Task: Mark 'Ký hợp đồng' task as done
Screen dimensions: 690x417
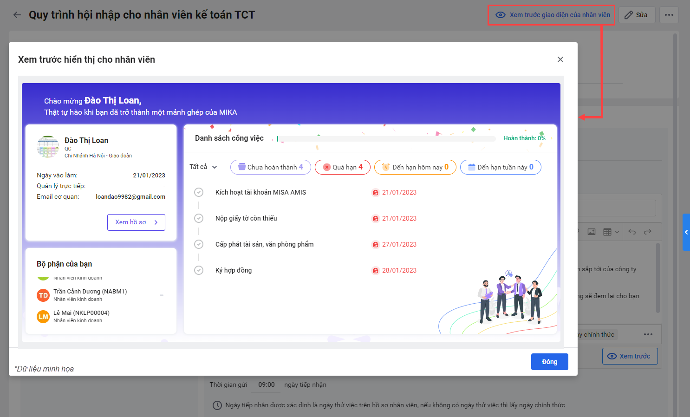Action: [x=199, y=270]
